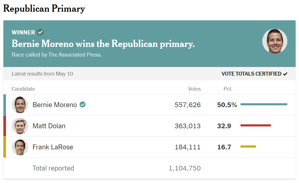This screenshot has height=183, width=299.
Task: Click the Vote Totals Certified checkmark
Action: point(285,74)
